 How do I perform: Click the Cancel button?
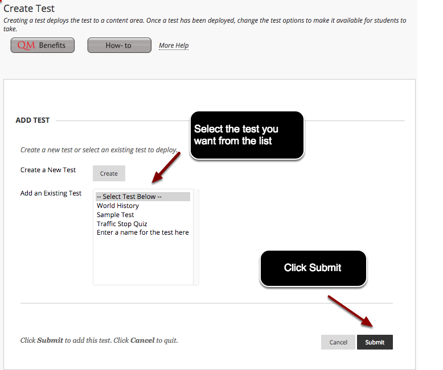[338, 342]
